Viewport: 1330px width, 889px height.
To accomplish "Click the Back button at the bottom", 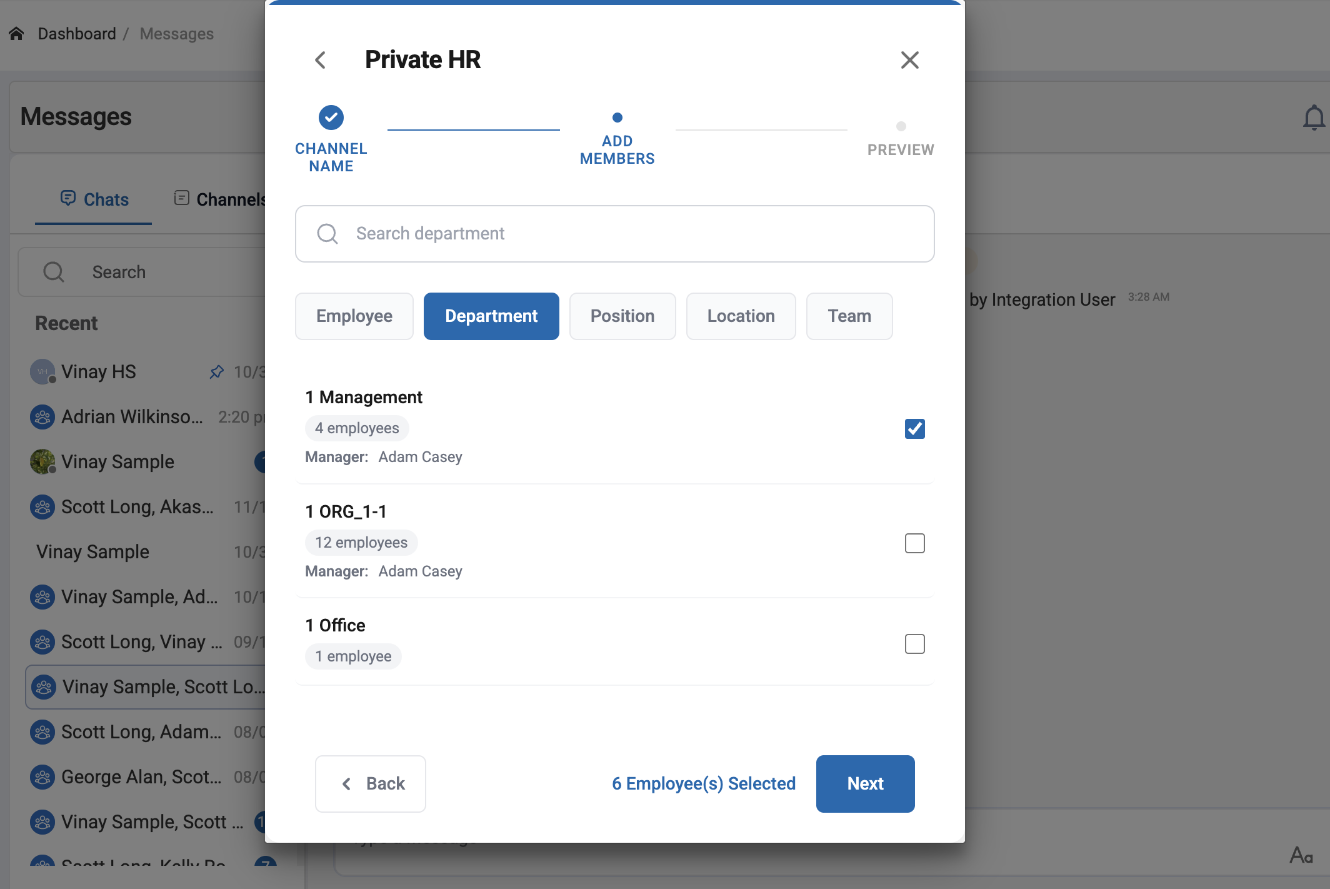I will [371, 784].
